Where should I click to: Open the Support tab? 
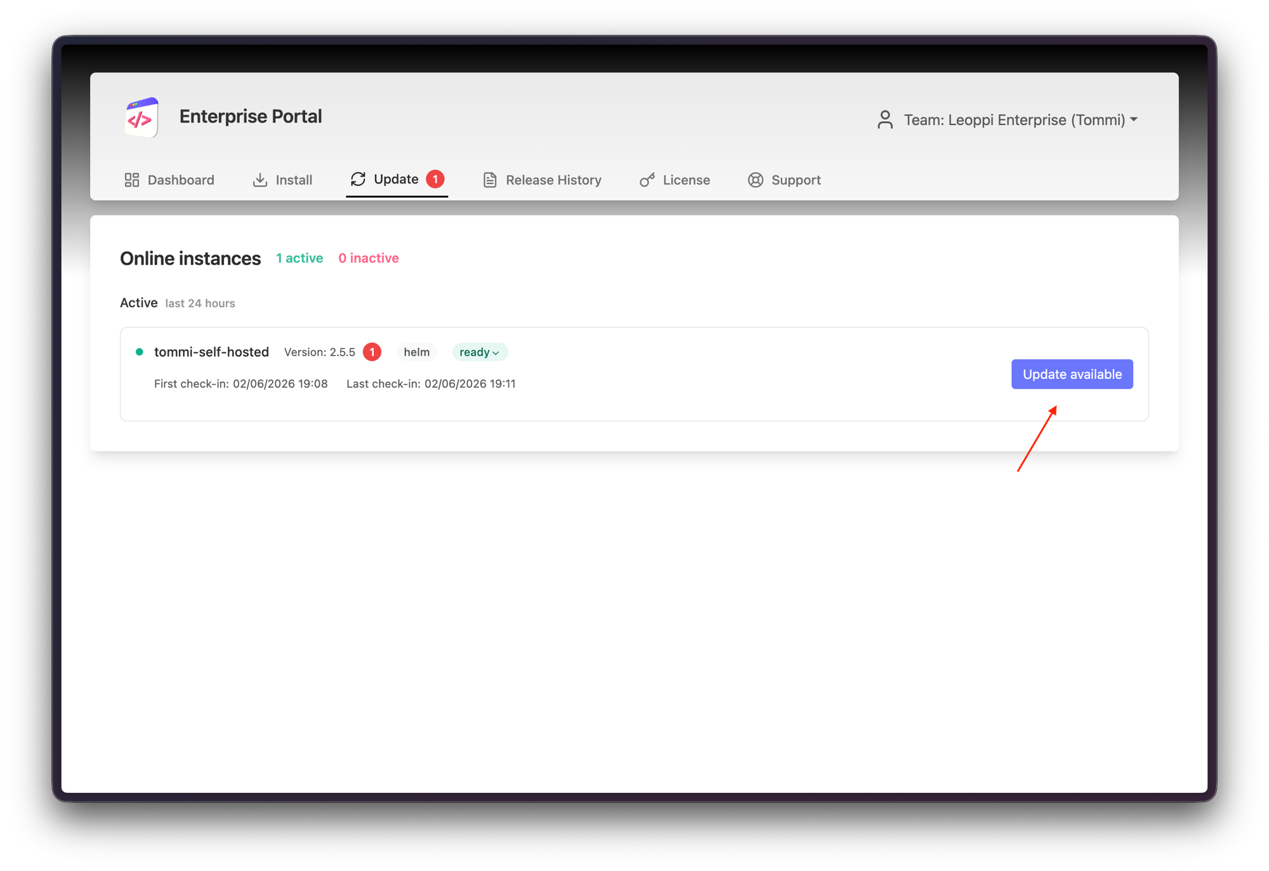click(784, 180)
